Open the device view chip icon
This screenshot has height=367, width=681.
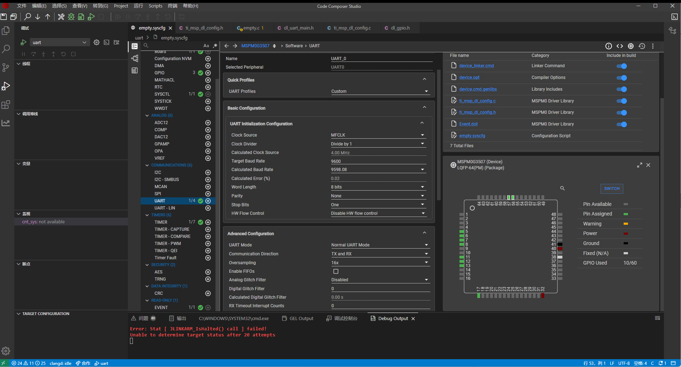pos(631,46)
